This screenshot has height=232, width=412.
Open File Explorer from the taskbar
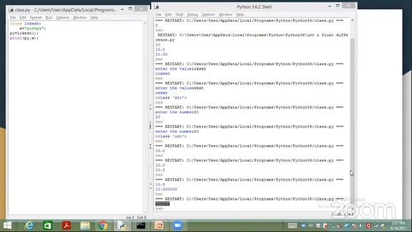pyautogui.click(x=85, y=226)
